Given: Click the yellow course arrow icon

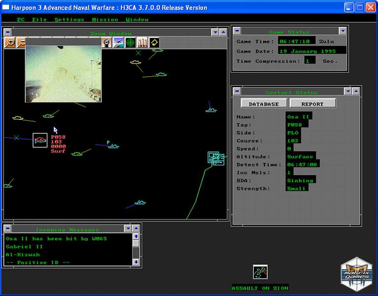Looking at the screenshot, I should click(154, 43).
